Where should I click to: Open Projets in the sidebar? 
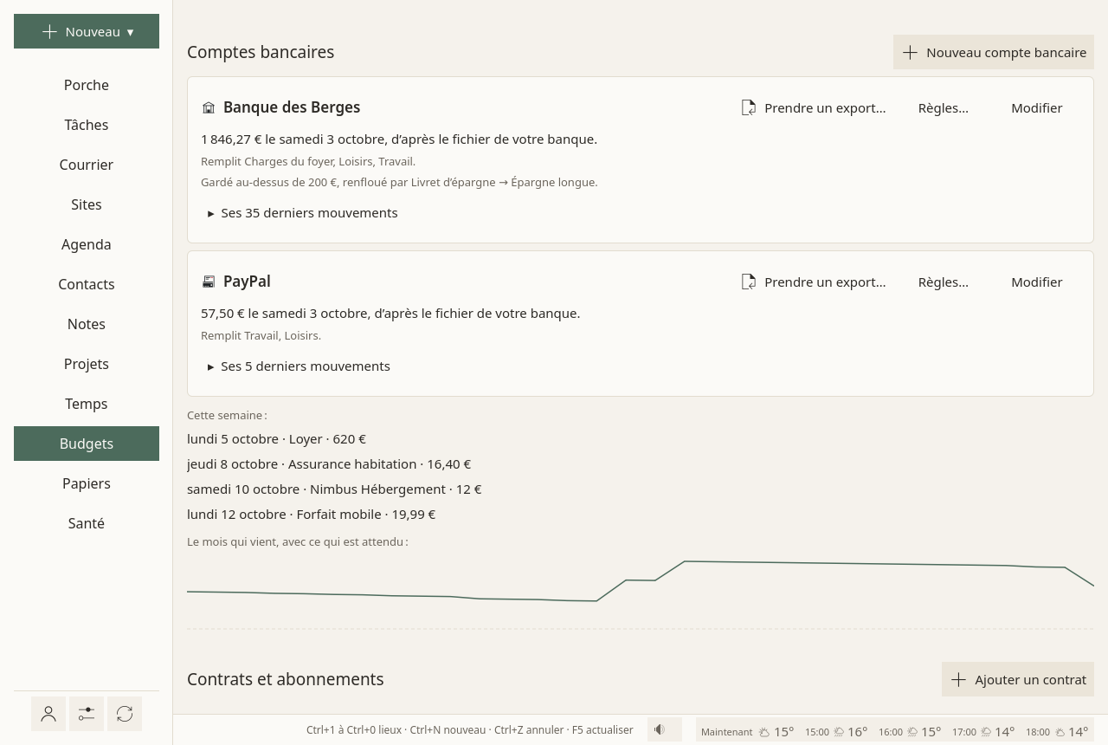point(87,364)
